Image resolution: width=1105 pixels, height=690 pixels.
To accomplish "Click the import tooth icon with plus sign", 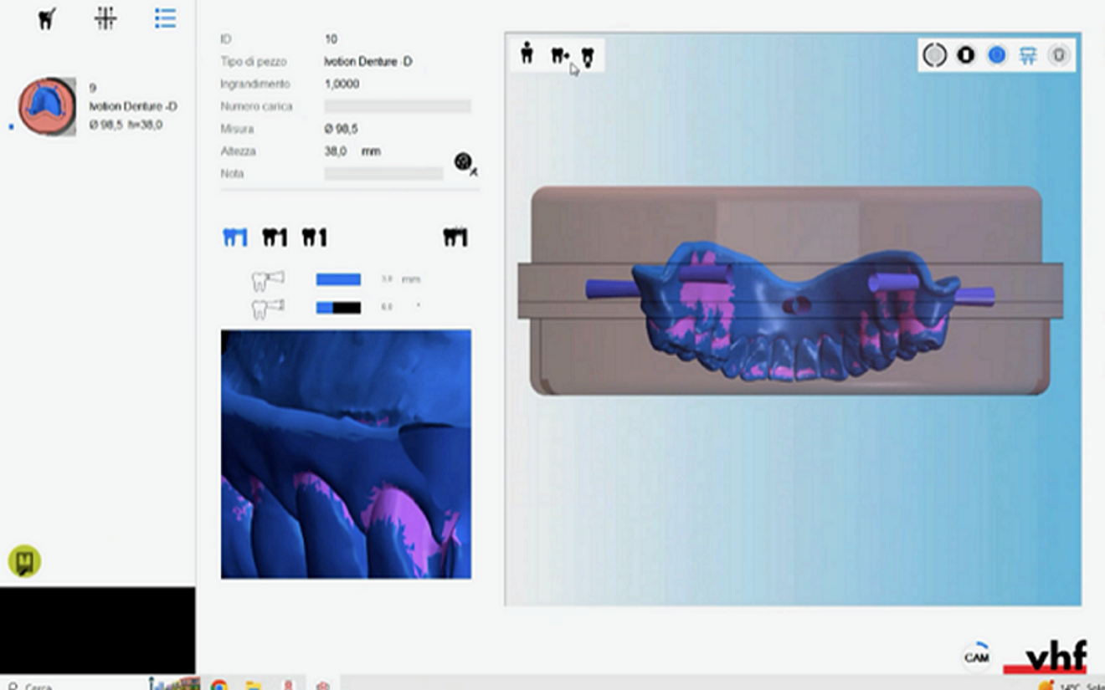I will click(559, 54).
